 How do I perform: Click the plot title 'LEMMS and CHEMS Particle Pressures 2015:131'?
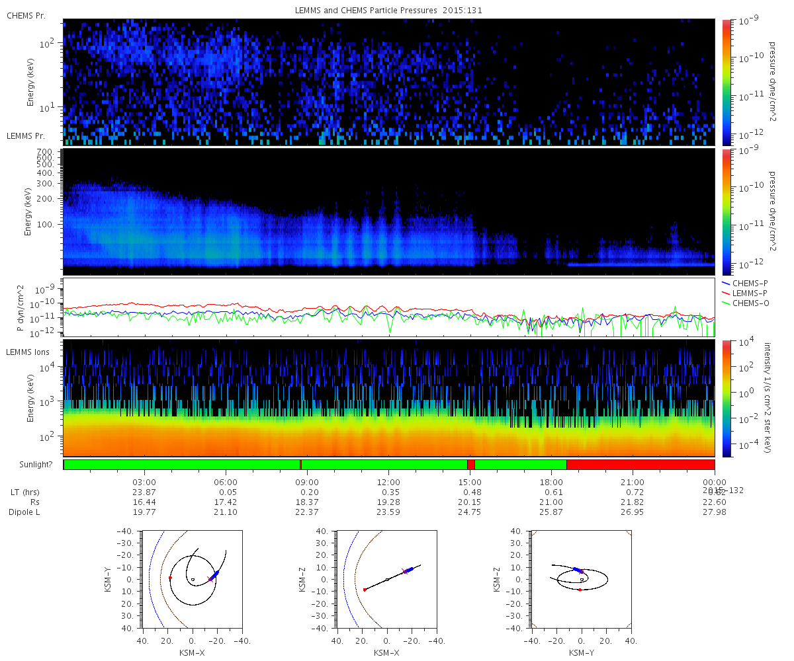[389, 11]
